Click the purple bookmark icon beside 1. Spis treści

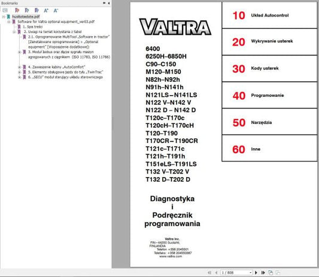coord(19,27)
